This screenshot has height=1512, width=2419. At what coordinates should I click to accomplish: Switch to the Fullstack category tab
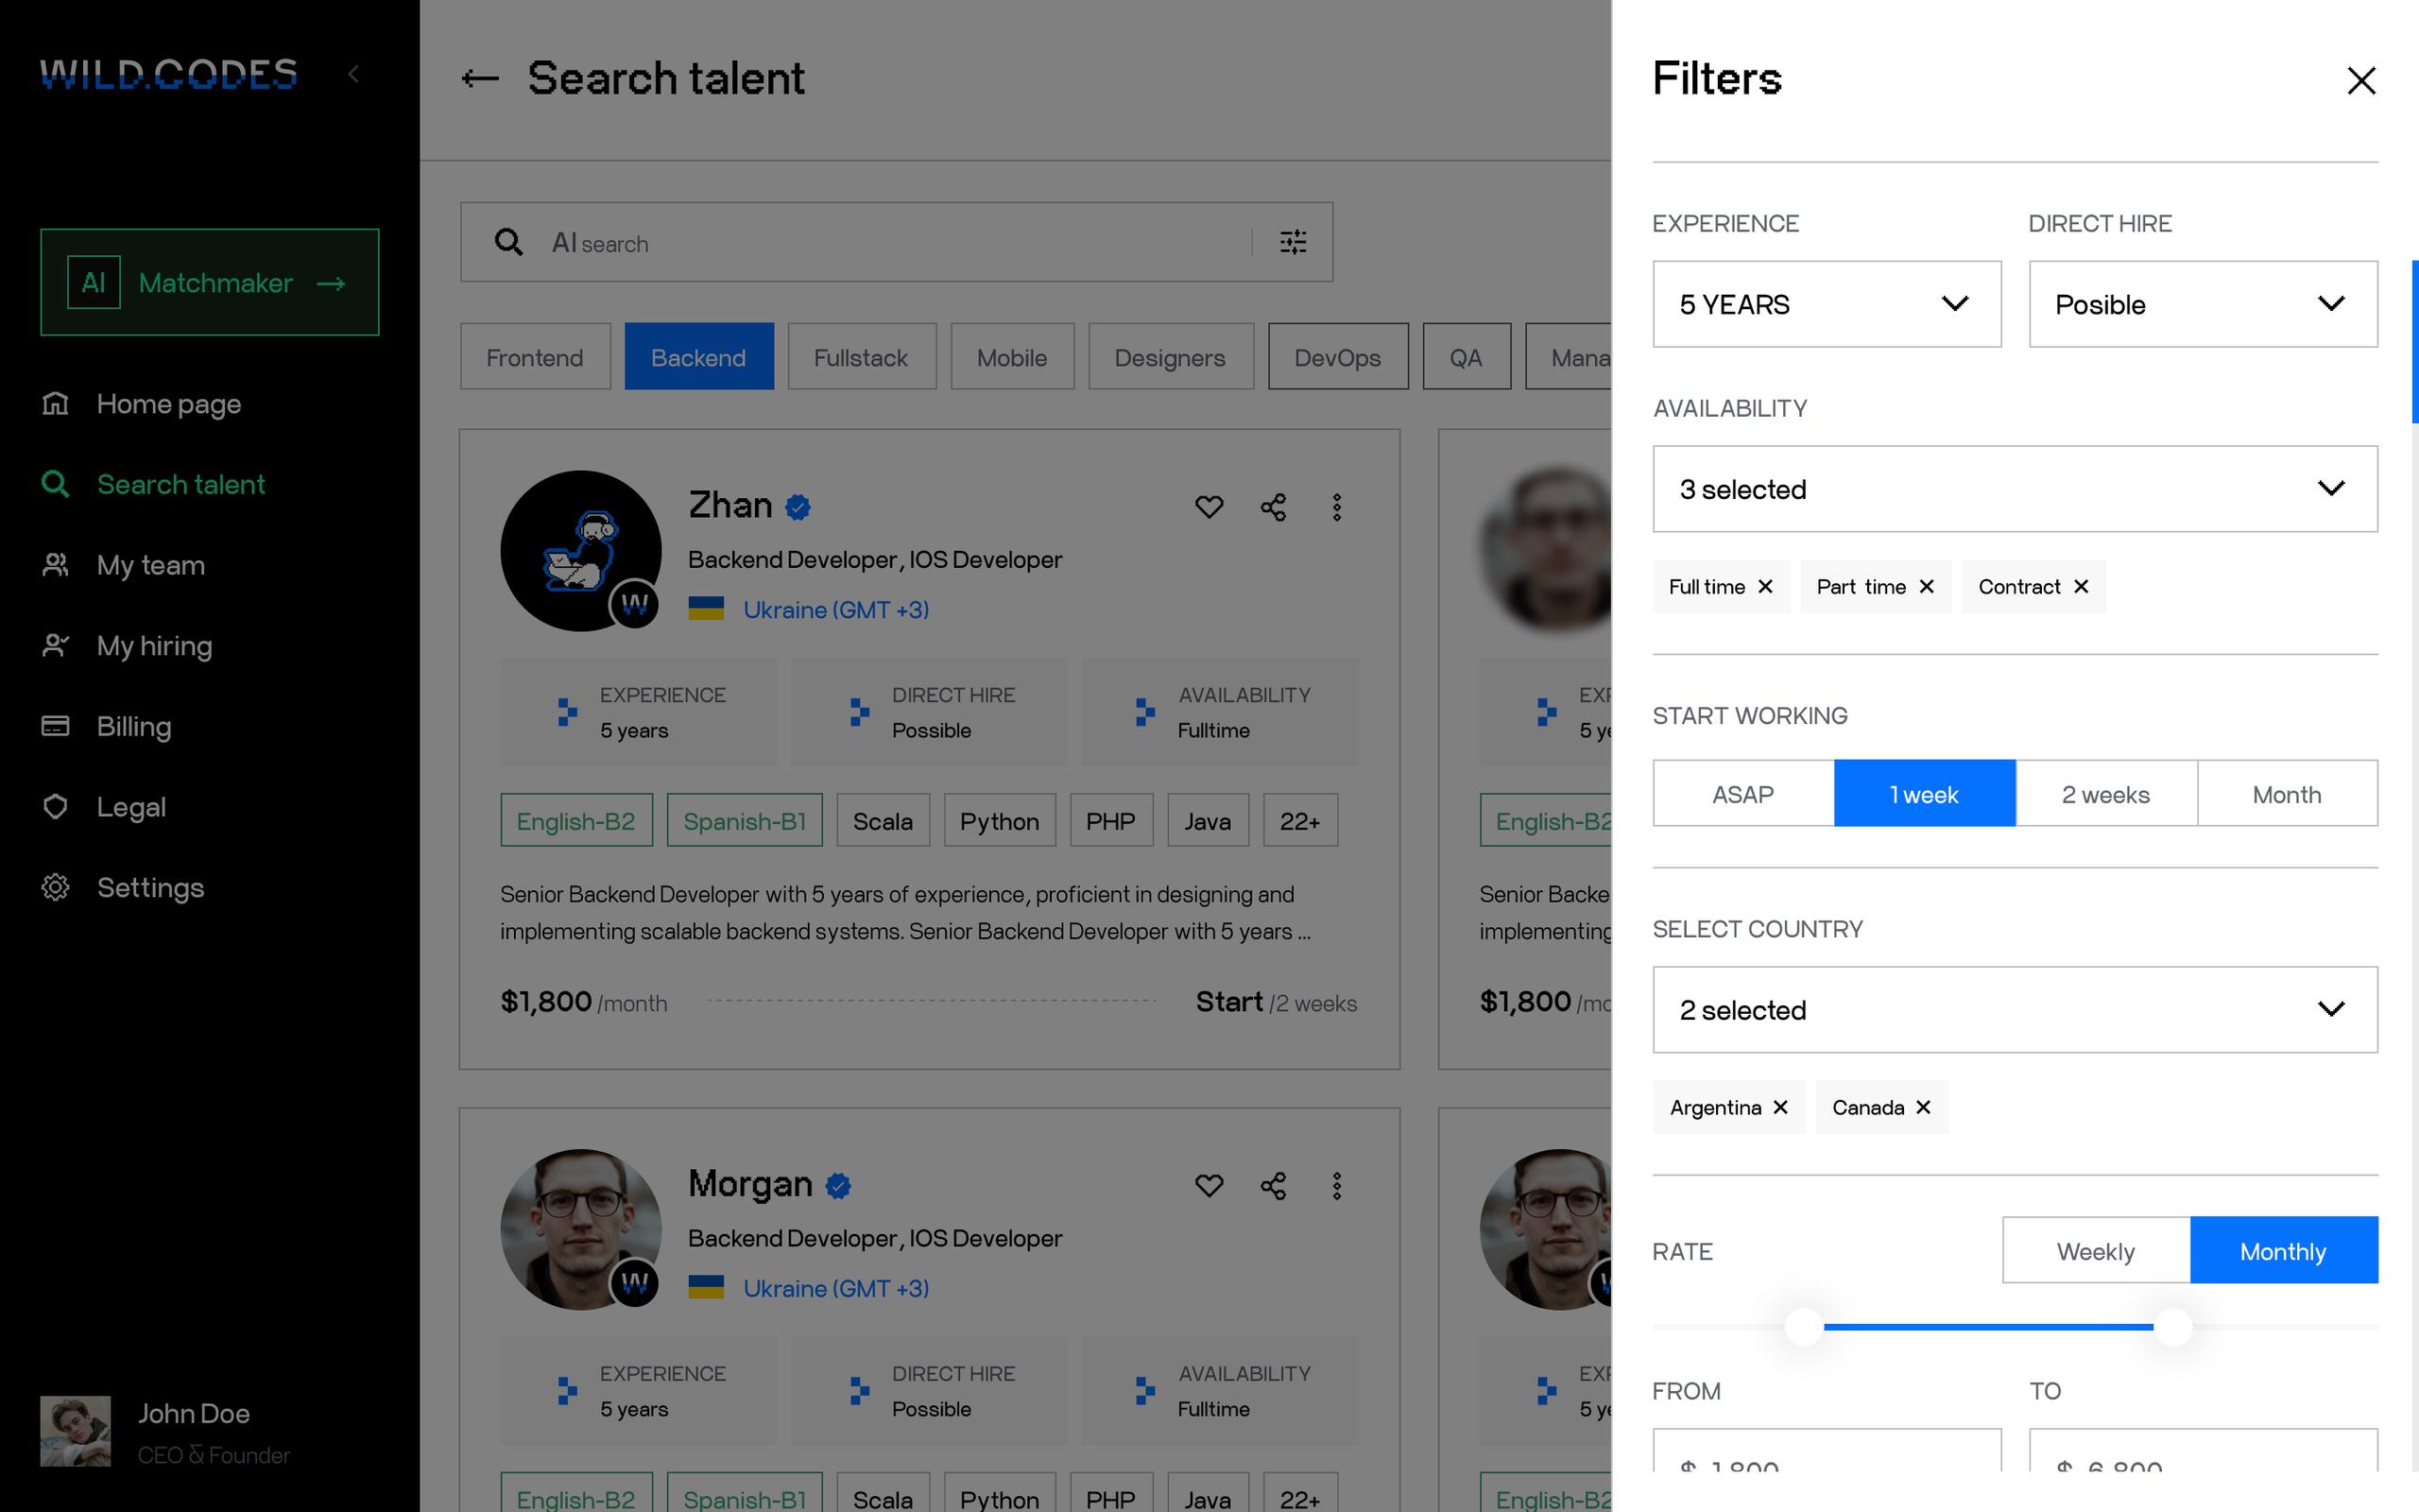click(x=861, y=357)
